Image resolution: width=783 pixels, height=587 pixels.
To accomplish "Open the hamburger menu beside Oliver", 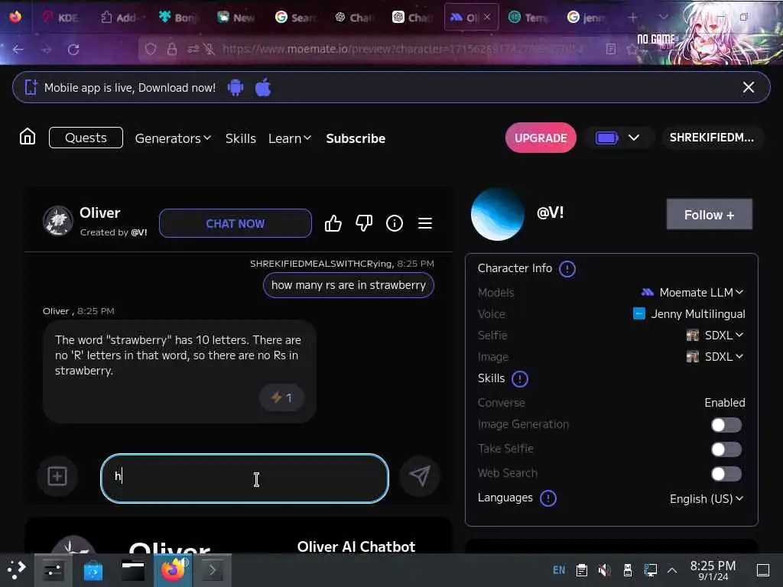I will point(425,223).
